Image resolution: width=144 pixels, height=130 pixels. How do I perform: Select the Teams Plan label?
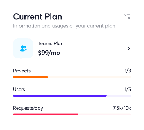[51, 43]
